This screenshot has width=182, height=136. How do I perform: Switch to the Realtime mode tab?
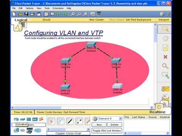coord(157,112)
